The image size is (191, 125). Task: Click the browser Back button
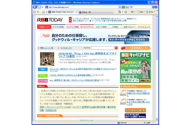[x=35, y=7]
